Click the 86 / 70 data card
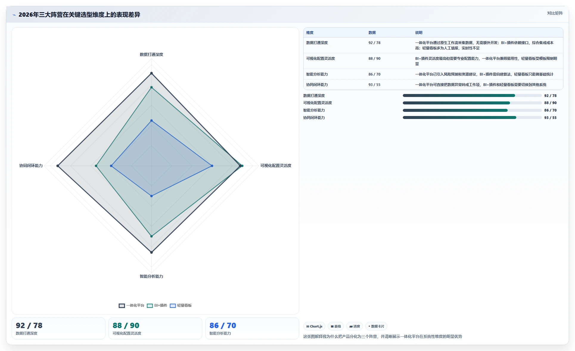The image size is (575, 351). (252, 328)
